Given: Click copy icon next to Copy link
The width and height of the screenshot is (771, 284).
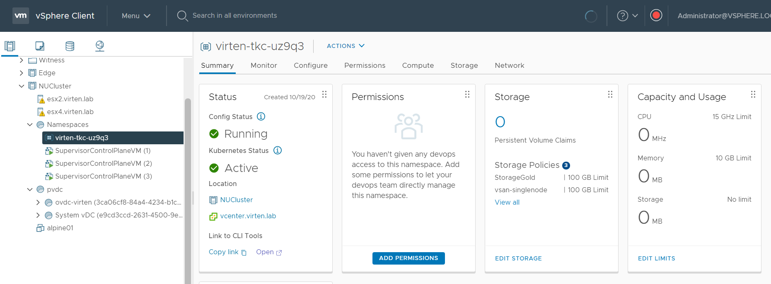Looking at the screenshot, I should click(244, 253).
